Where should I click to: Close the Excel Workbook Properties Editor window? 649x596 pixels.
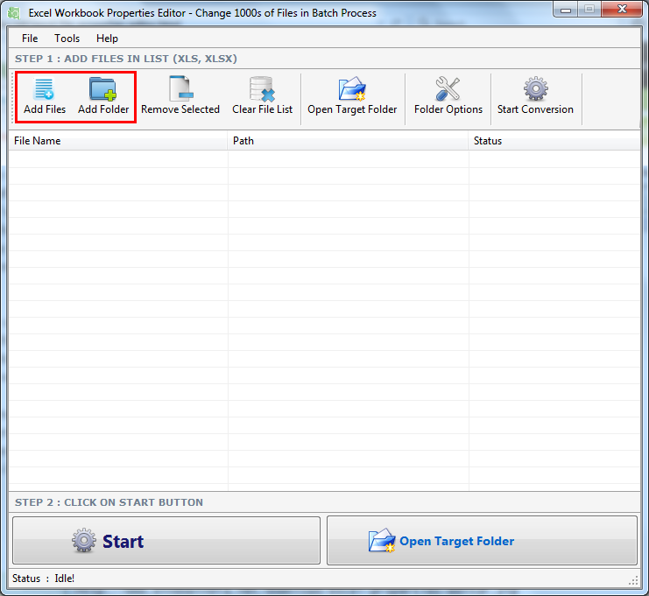[x=622, y=10]
